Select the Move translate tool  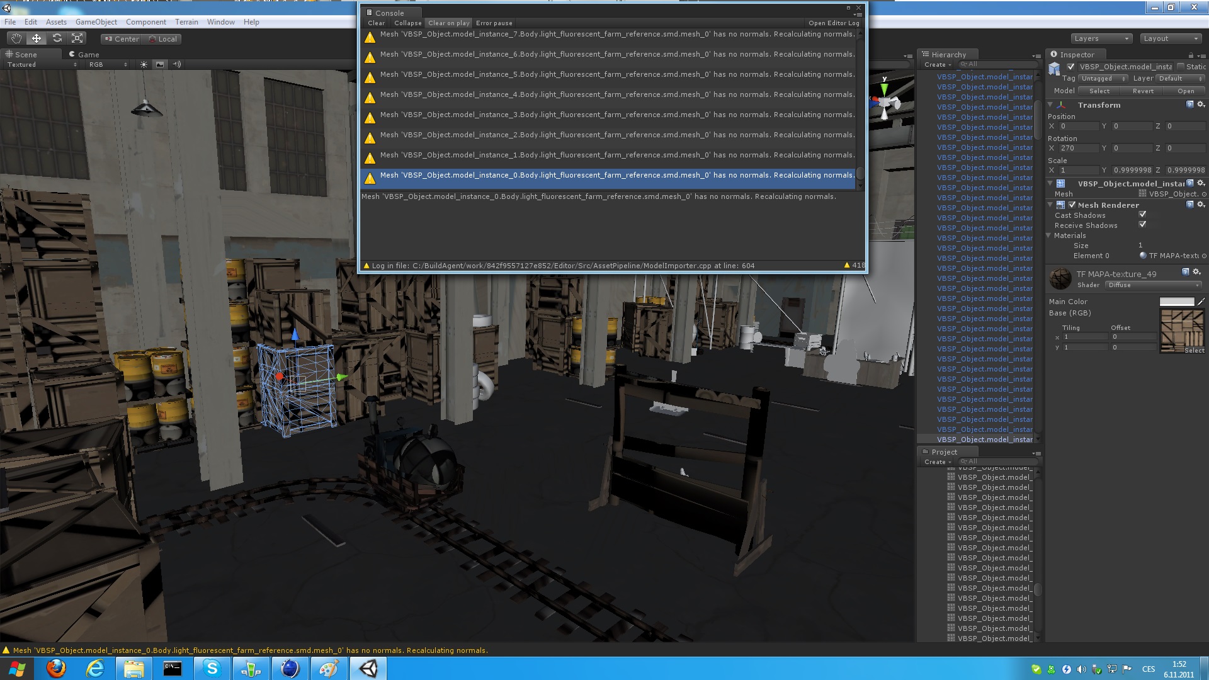(x=37, y=38)
